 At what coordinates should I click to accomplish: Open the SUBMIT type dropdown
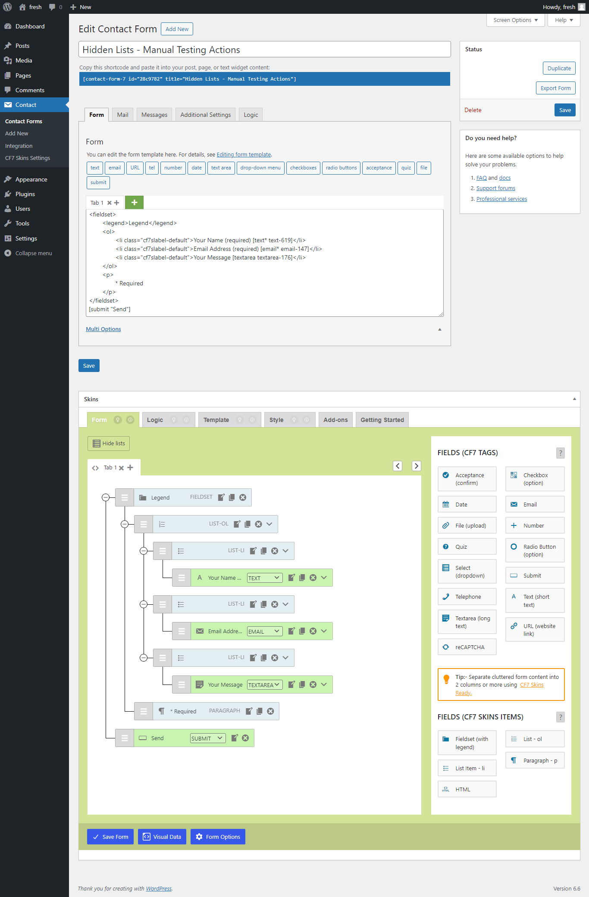click(207, 738)
